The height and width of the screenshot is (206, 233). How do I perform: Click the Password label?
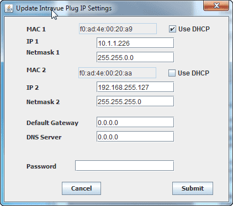point(41,166)
